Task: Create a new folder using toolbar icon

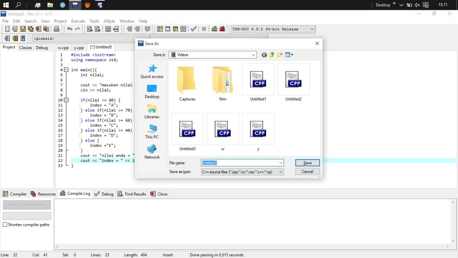Action: pos(280,55)
